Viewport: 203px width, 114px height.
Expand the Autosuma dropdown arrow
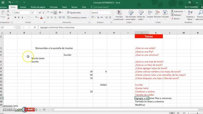click(x=185, y=11)
